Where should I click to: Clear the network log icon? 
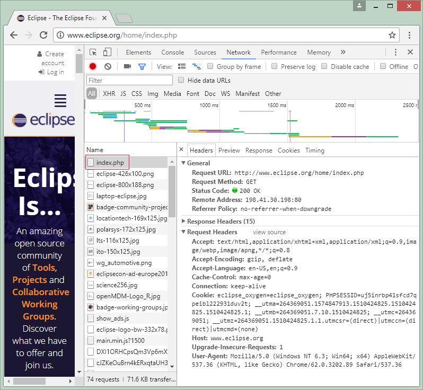click(x=108, y=66)
